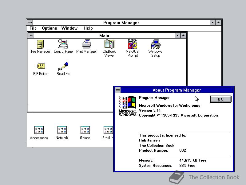Maximize the Program Manager window

click(x=219, y=23)
